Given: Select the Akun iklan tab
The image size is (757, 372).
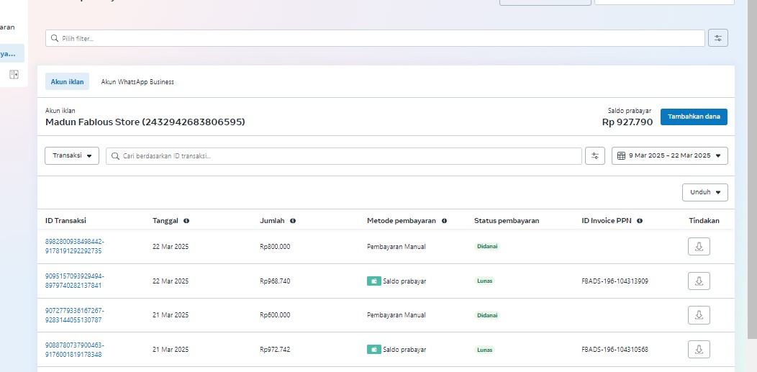Looking at the screenshot, I should click(67, 82).
